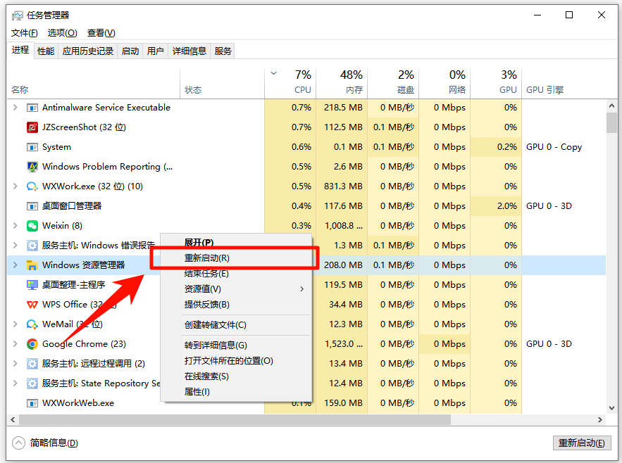Screen dimensions: 622x463
Task: Collapse to 简略信息 view
Action: tap(46, 443)
